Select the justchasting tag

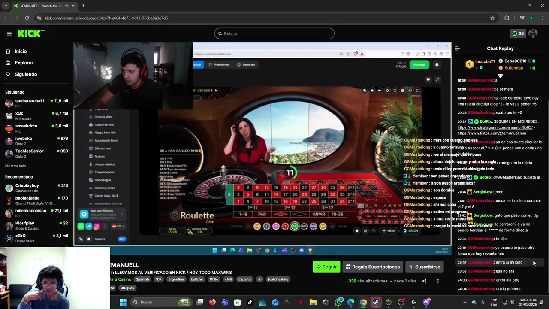(x=278, y=279)
